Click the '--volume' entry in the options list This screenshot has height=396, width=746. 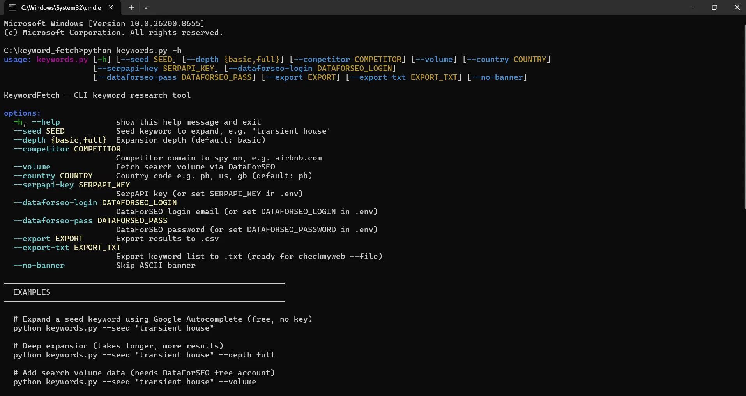coord(32,167)
